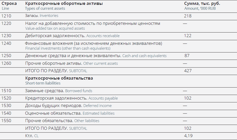Viewport: 237px width, 140px height.
Task: Click the 'Строка' column header
Action: point(9,4)
